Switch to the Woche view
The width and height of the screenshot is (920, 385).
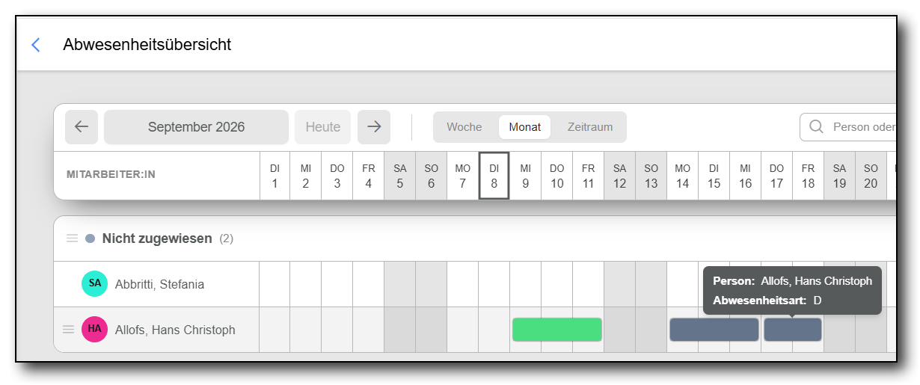(464, 127)
